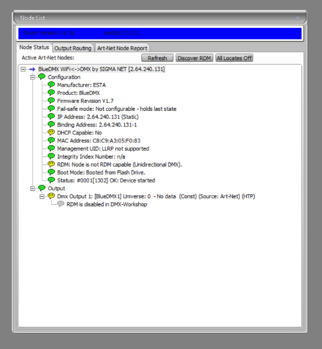Click the green bubble icon next to Output

pos(42,188)
